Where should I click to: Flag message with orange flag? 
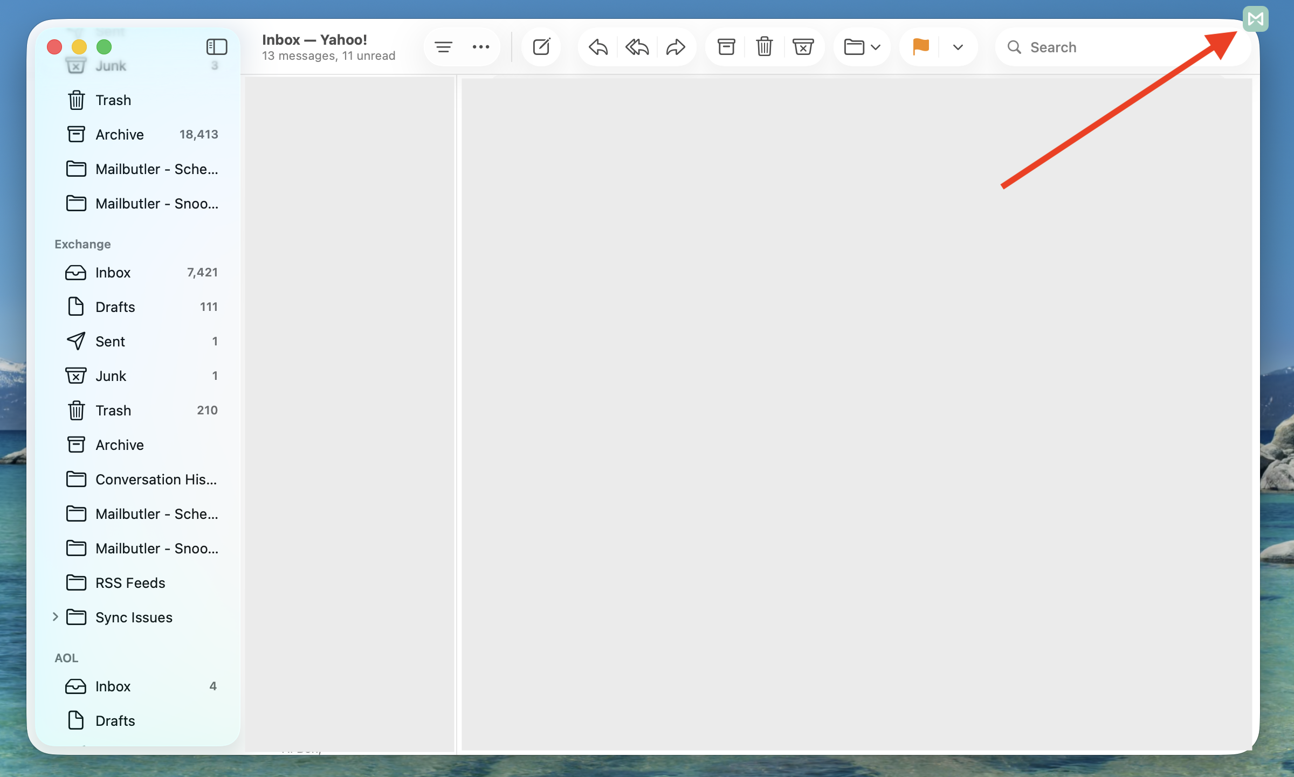click(x=920, y=47)
